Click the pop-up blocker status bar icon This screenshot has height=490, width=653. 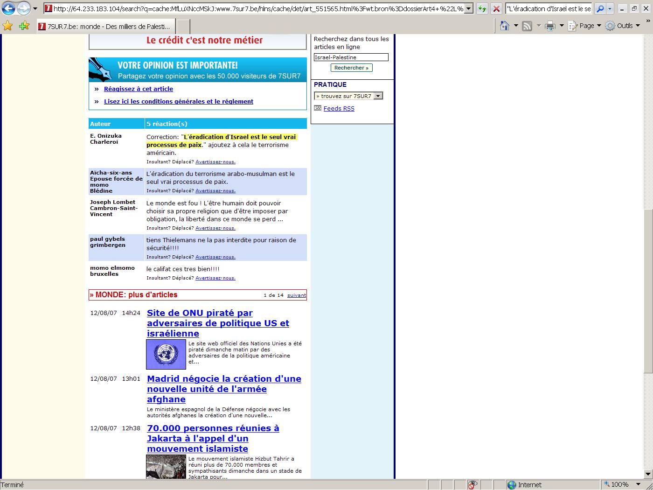473,485
